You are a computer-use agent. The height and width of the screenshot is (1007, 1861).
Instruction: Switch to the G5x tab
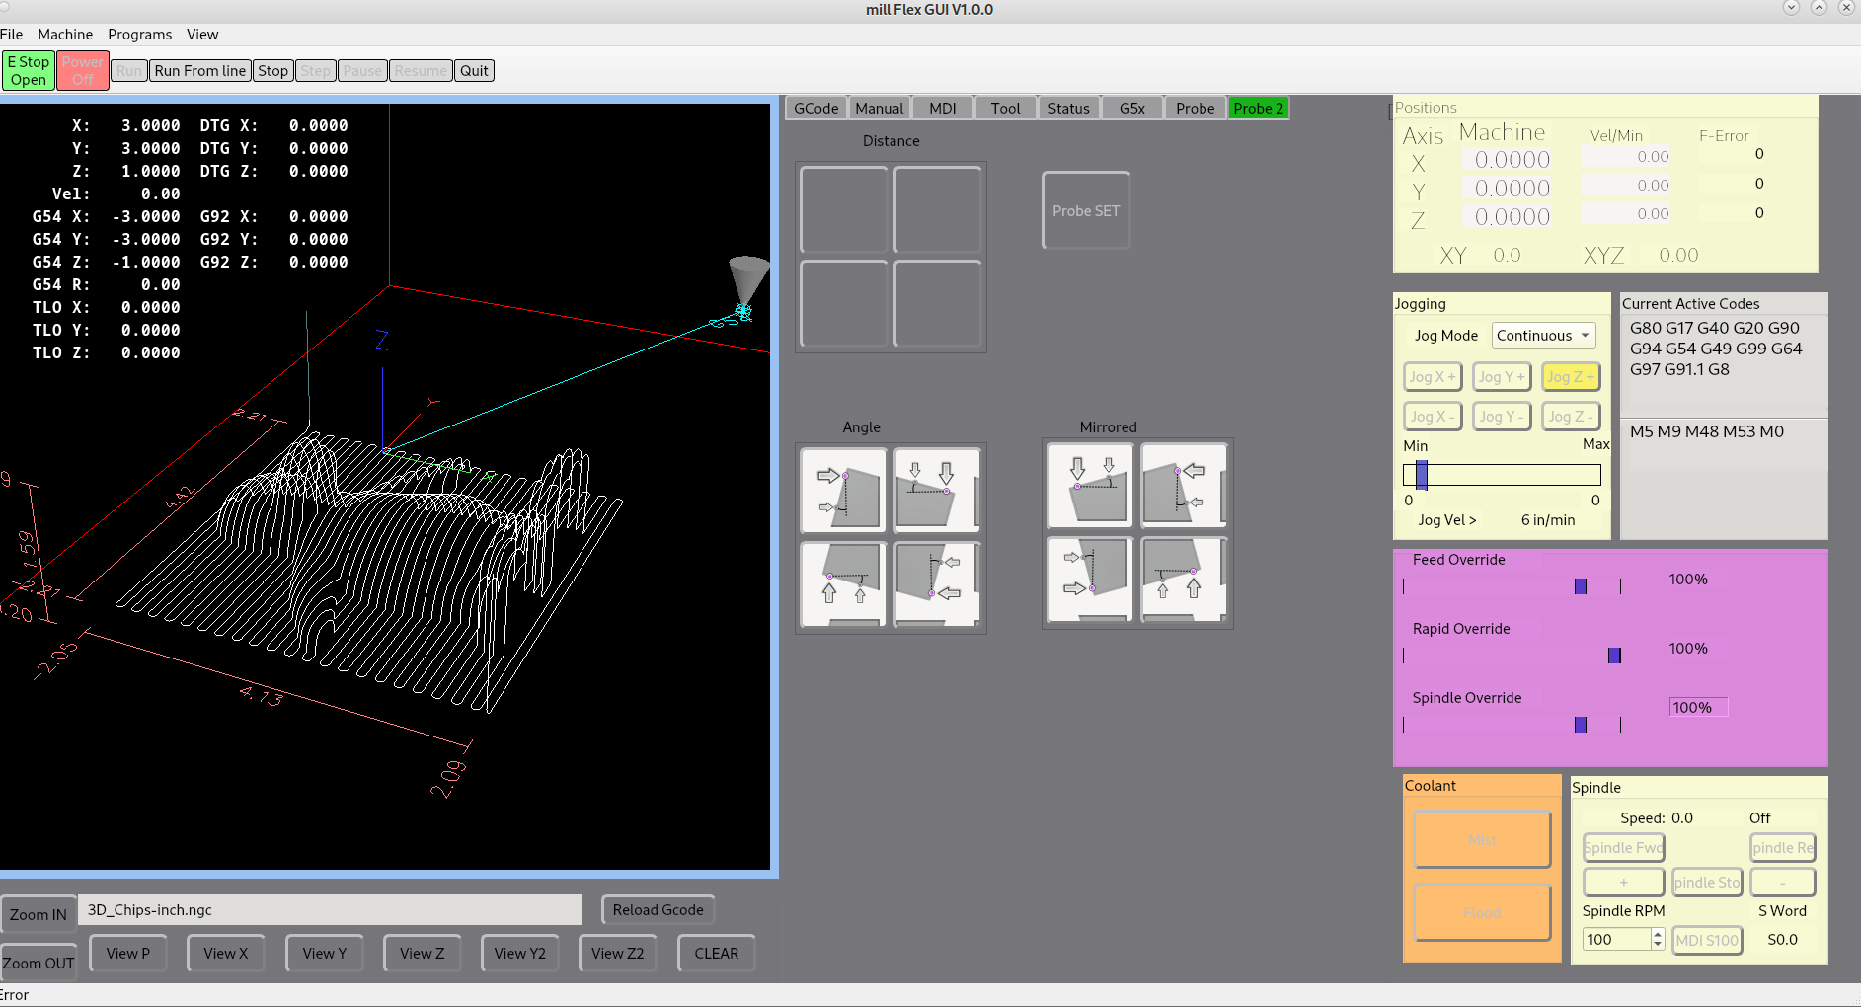click(1132, 109)
